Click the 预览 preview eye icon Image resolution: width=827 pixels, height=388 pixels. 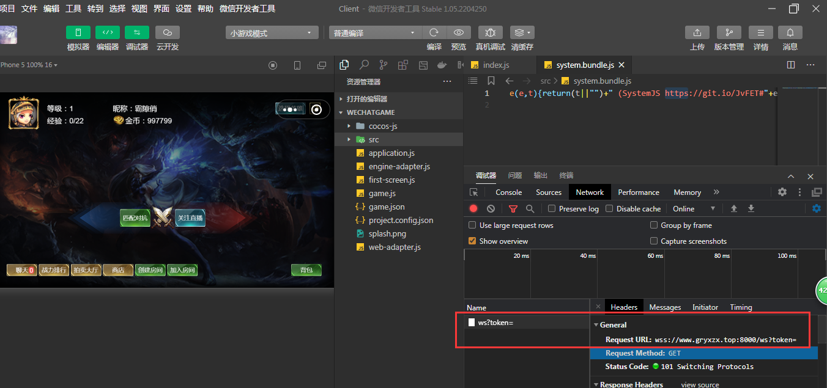(x=459, y=33)
